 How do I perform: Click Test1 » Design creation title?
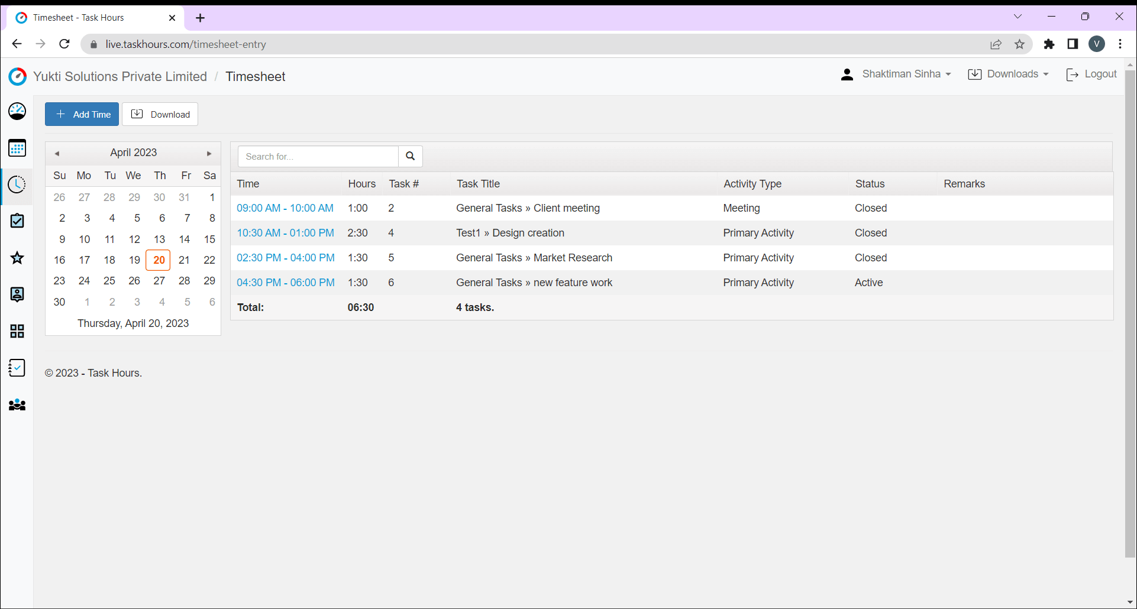coord(510,233)
